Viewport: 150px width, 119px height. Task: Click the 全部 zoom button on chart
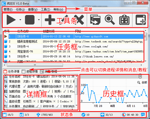point(142,82)
